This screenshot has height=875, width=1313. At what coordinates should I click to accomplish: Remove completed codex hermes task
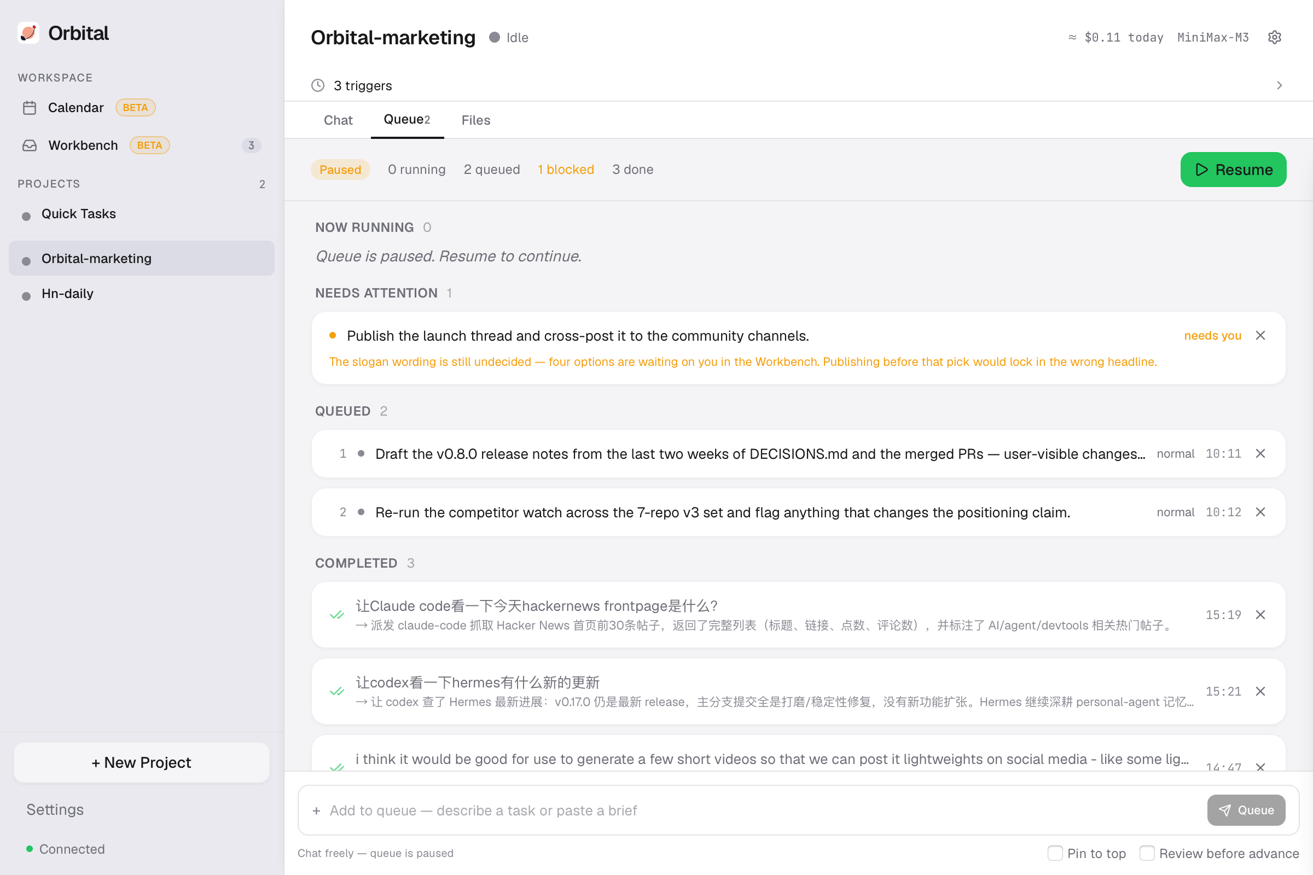coord(1260,691)
